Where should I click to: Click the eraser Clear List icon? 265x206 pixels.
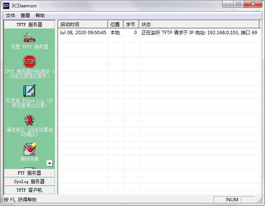coord(30,149)
